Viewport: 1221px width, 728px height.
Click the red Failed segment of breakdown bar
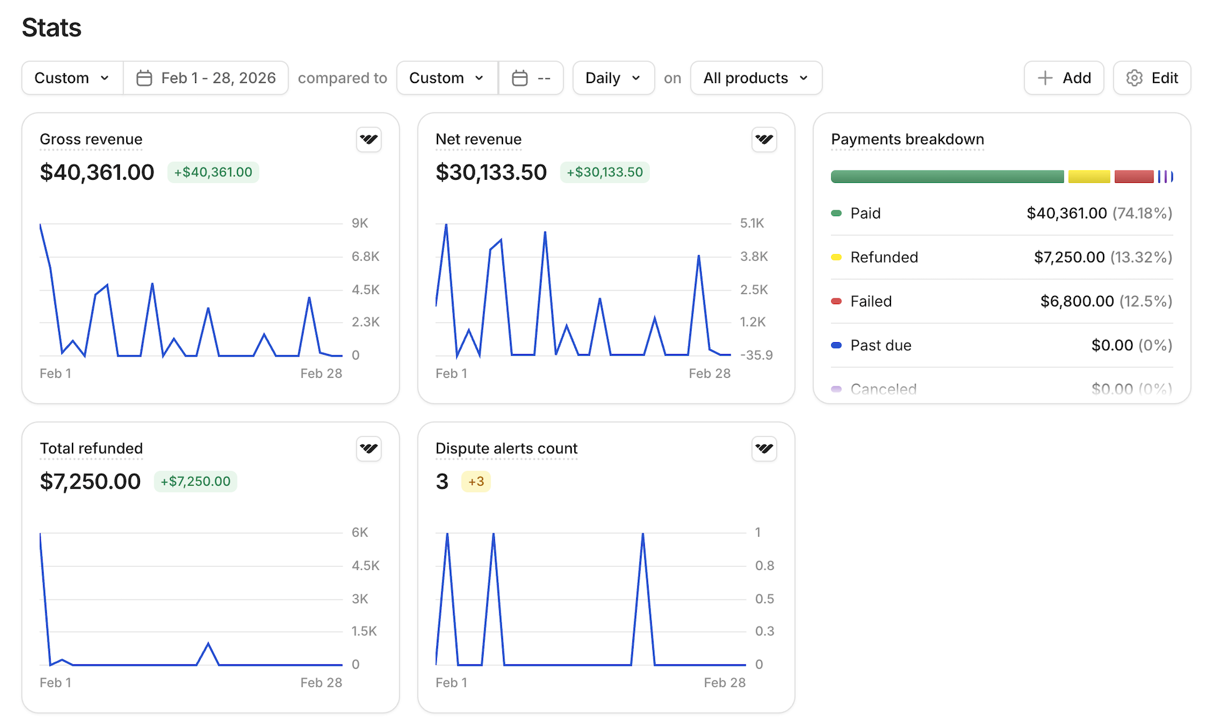[x=1134, y=177]
